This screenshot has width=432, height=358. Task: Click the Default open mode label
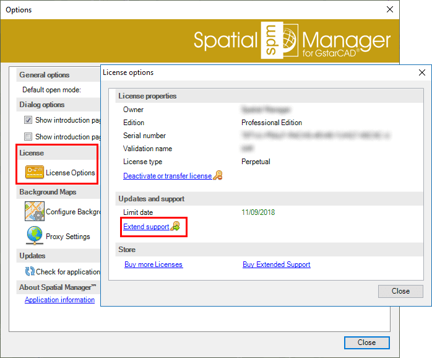click(x=51, y=90)
